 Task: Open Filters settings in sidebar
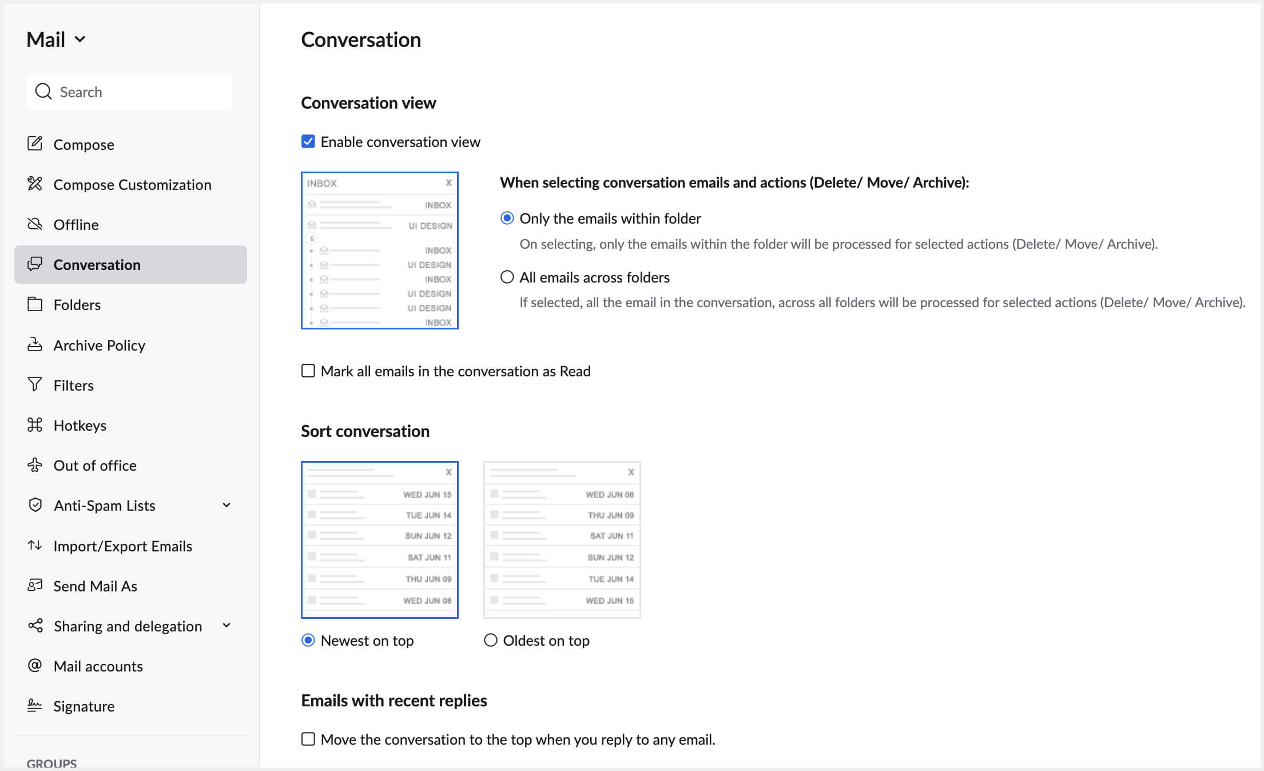(72, 385)
